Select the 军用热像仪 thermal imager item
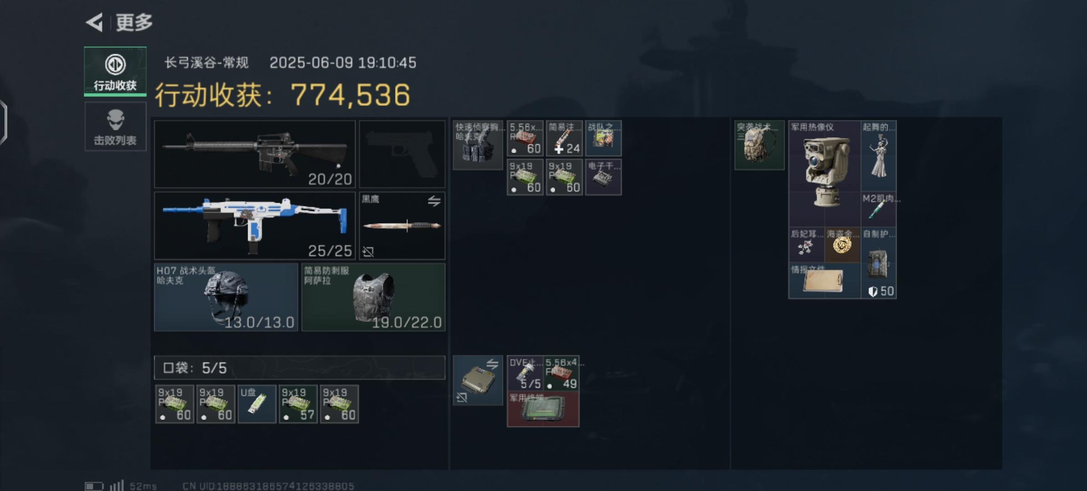The image size is (1087, 491). pos(824,174)
